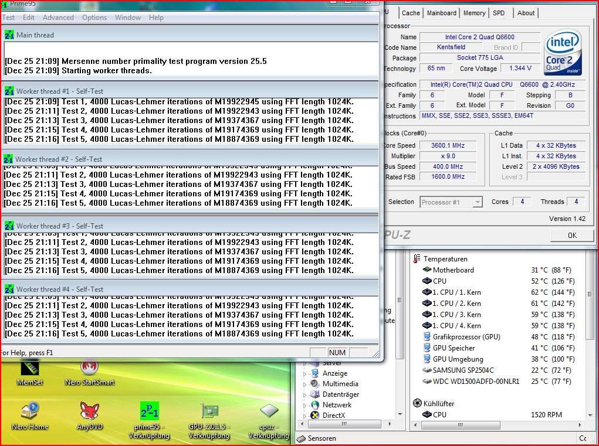This screenshot has height=446, width=599.
Task: Click the CPU fan 1520 RPM value
Action: (x=546, y=414)
